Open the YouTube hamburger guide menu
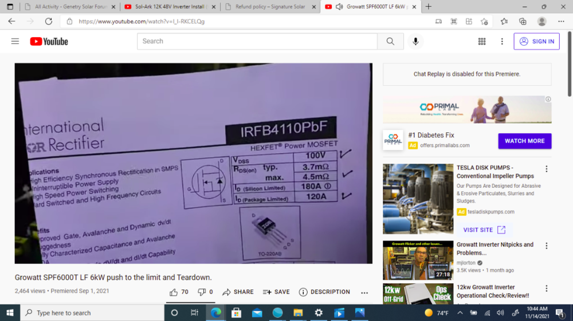This screenshot has height=321, width=573. pyautogui.click(x=15, y=41)
